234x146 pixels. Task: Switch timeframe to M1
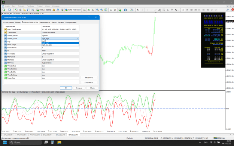click(x=183, y=10)
